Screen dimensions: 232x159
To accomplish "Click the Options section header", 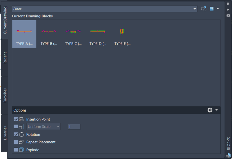I will coord(116,110).
